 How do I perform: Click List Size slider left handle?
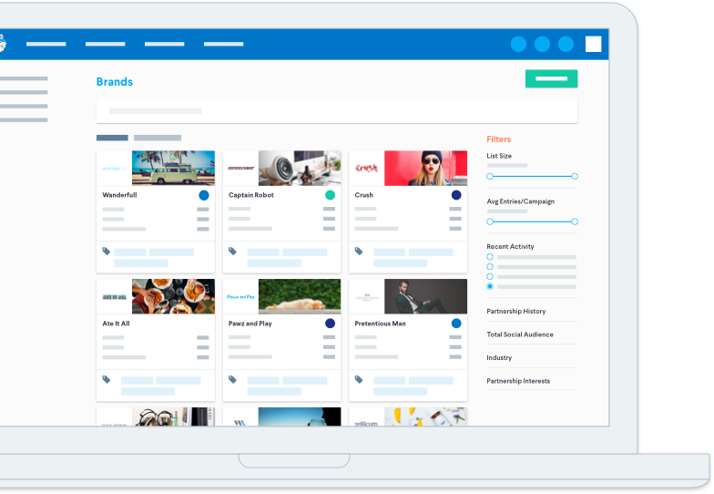490,177
